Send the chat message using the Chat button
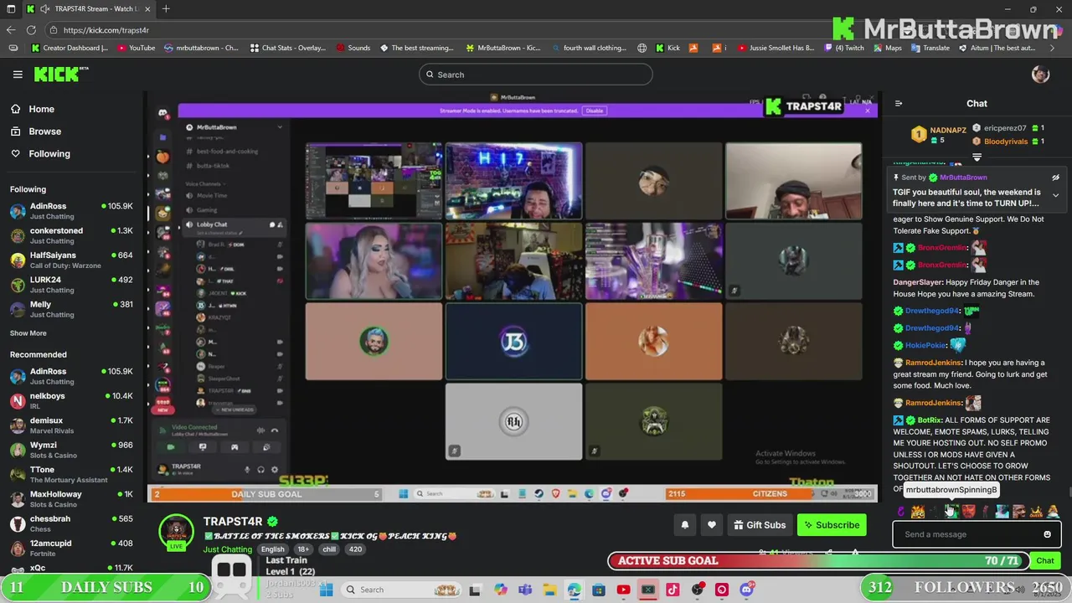The image size is (1072, 603). click(x=1045, y=560)
